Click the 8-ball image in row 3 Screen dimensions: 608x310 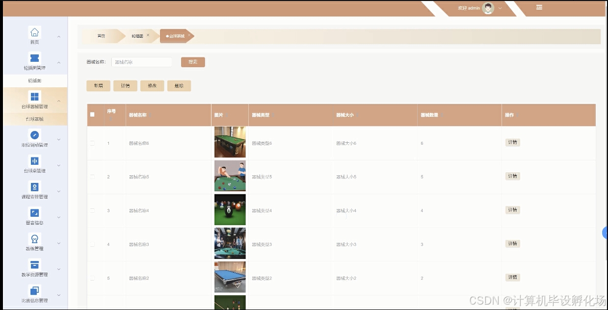click(230, 210)
